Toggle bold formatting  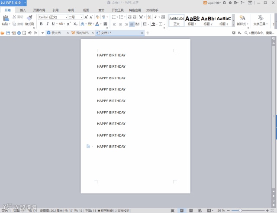click(x=41, y=24)
